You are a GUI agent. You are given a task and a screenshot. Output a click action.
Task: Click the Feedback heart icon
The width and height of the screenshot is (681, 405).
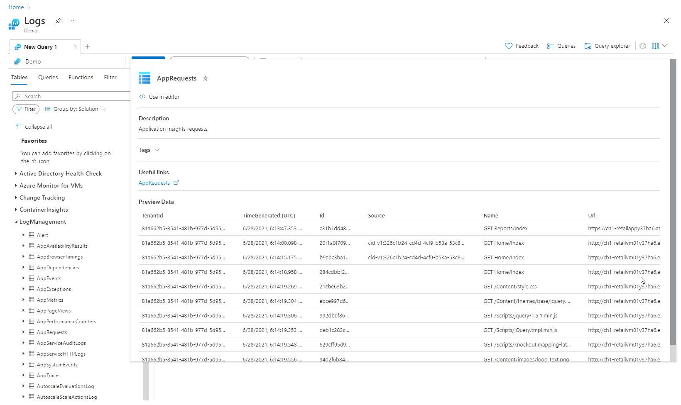coord(509,46)
